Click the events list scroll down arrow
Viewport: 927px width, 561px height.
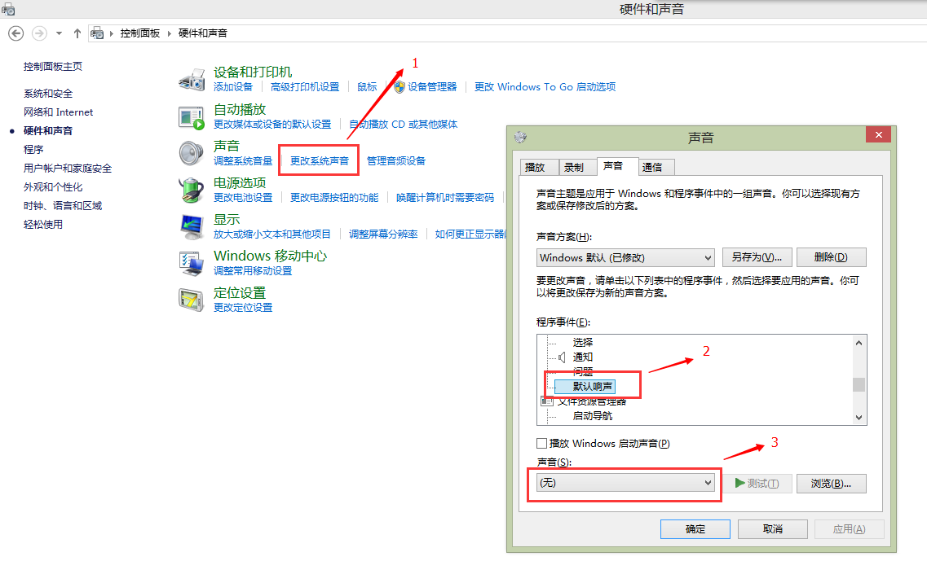coord(859,418)
